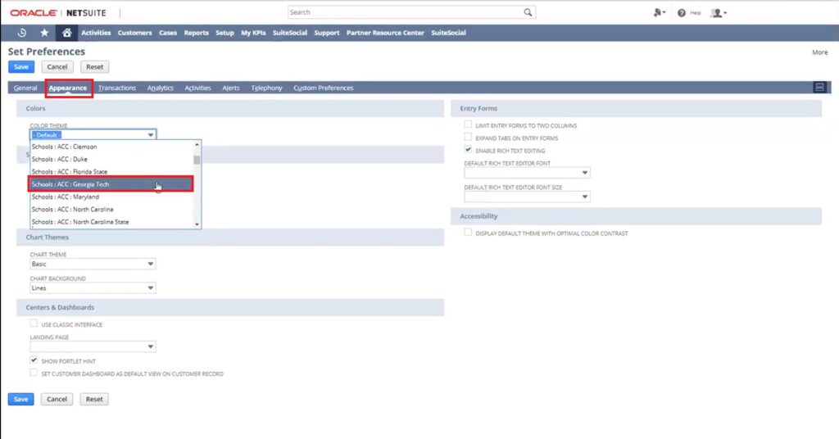839x439 pixels.
Task: Click the theme list scroll-down arrow
Action: (x=197, y=224)
